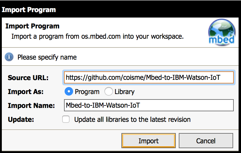Click into the Import Name field
This screenshot has width=241, height=153.
[149, 105]
